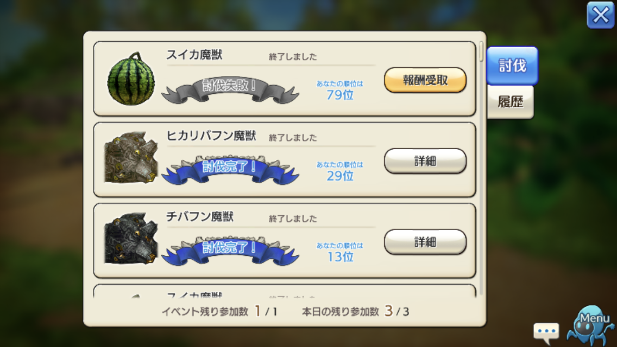Viewport: 617px width, 347px height.
Task: Click the 13位 ranking text
Action: (340, 257)
